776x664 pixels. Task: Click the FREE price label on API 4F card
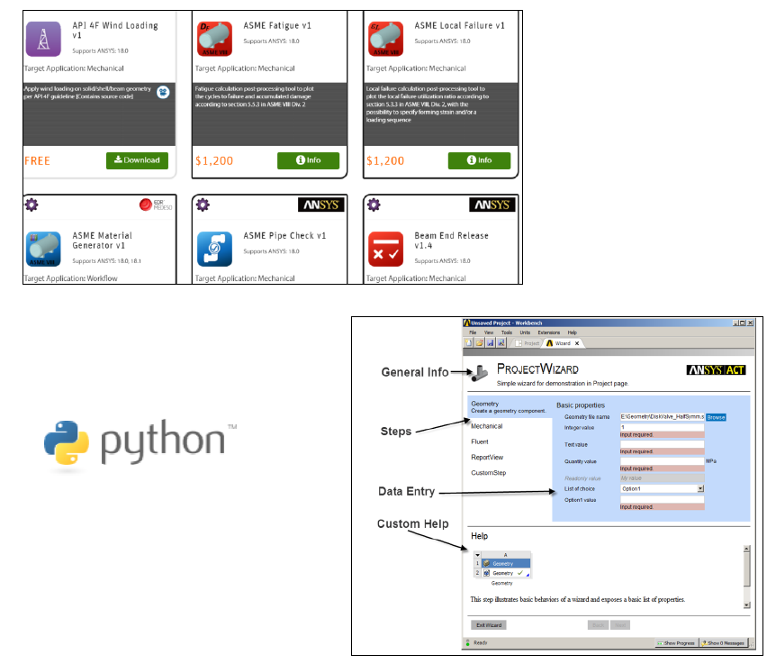pos(37,161)
